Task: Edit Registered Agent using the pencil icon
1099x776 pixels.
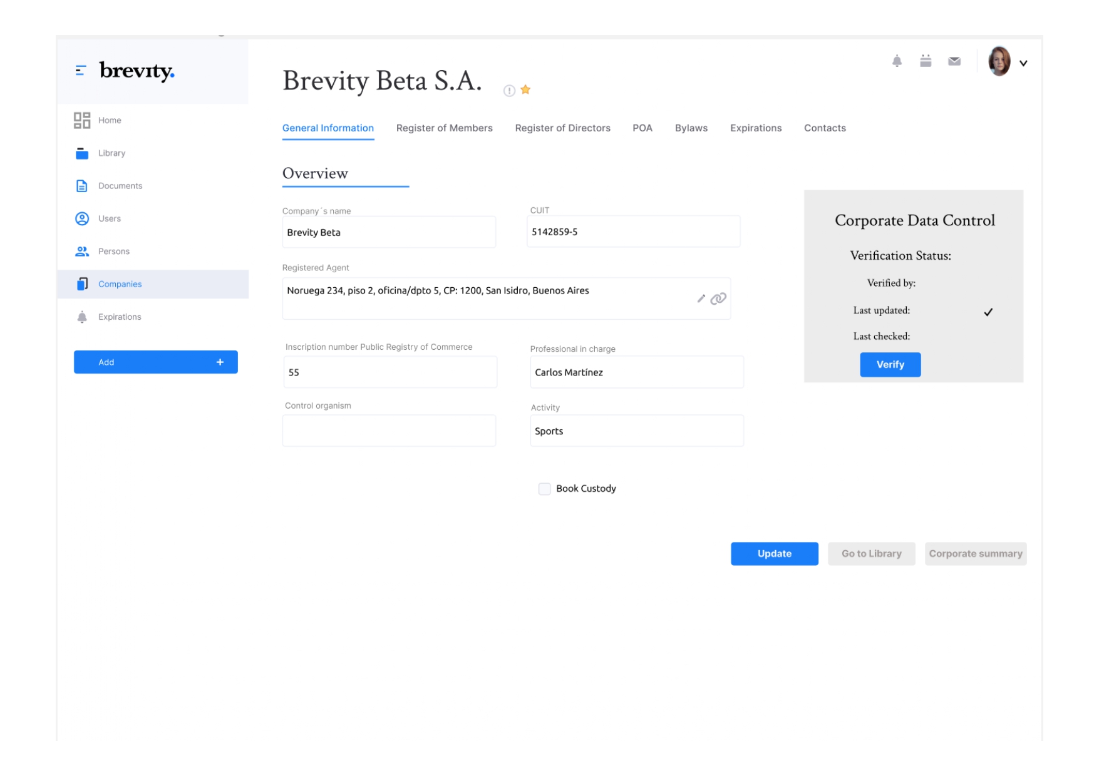Action: (x=701, y=299)
